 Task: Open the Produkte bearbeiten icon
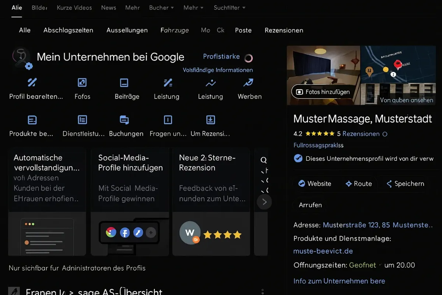pyautogui.click(x=32, y=120)
